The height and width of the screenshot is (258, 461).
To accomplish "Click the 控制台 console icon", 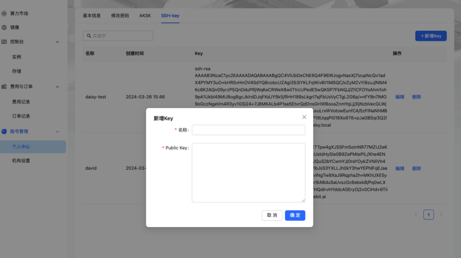I will coord(4,42).
